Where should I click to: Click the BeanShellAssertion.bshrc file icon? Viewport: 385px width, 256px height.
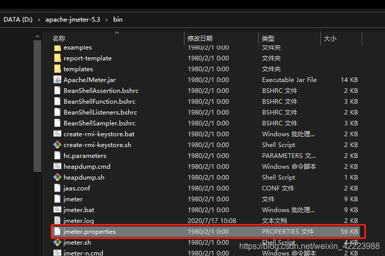[57, 90]
